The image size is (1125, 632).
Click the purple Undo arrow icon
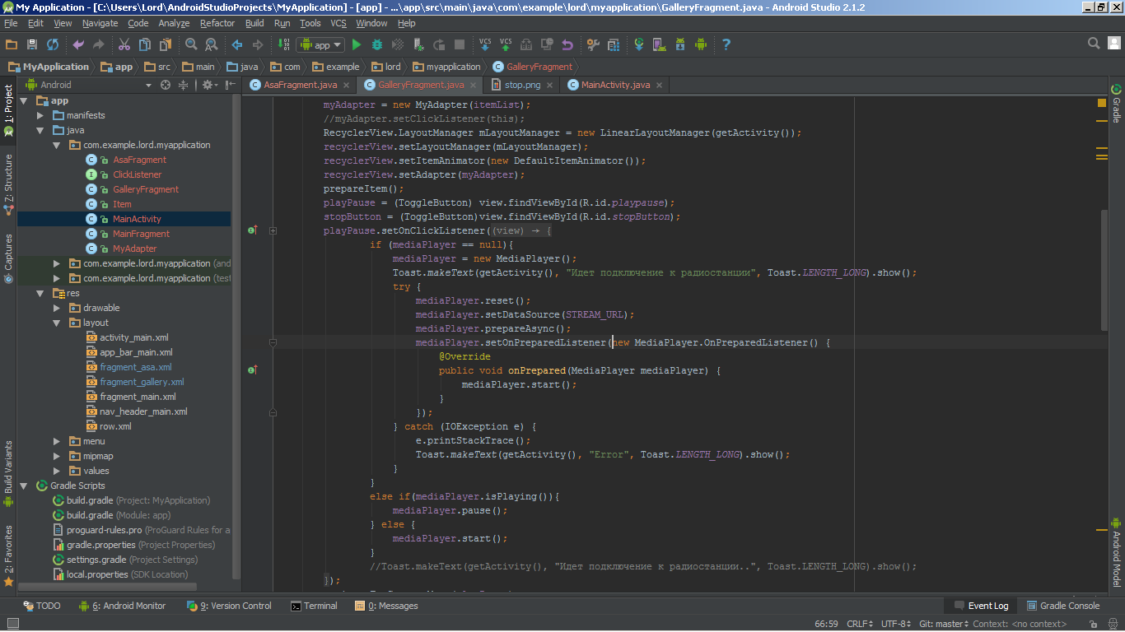pyautogui.click(x=78, y=44)
